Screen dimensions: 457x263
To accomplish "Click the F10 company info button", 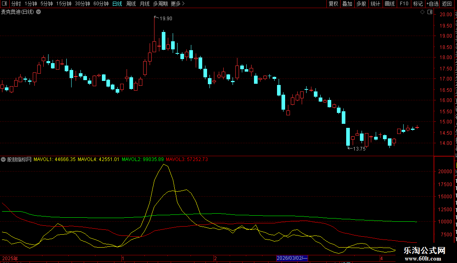I will [x=404, y=4].
